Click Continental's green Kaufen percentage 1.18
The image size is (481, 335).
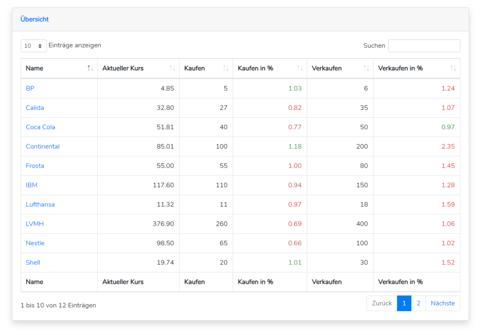tap(295, 146)
